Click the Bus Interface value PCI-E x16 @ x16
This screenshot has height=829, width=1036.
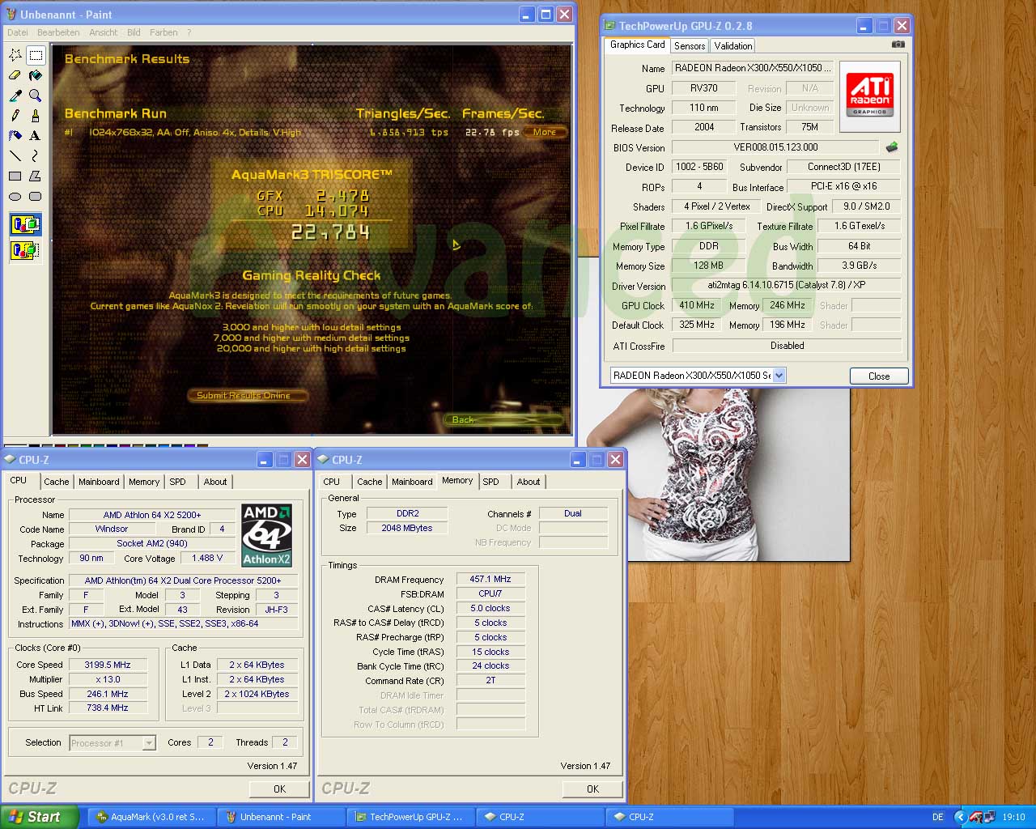843,186
